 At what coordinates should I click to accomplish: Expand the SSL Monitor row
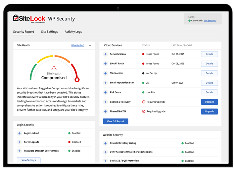105,73
